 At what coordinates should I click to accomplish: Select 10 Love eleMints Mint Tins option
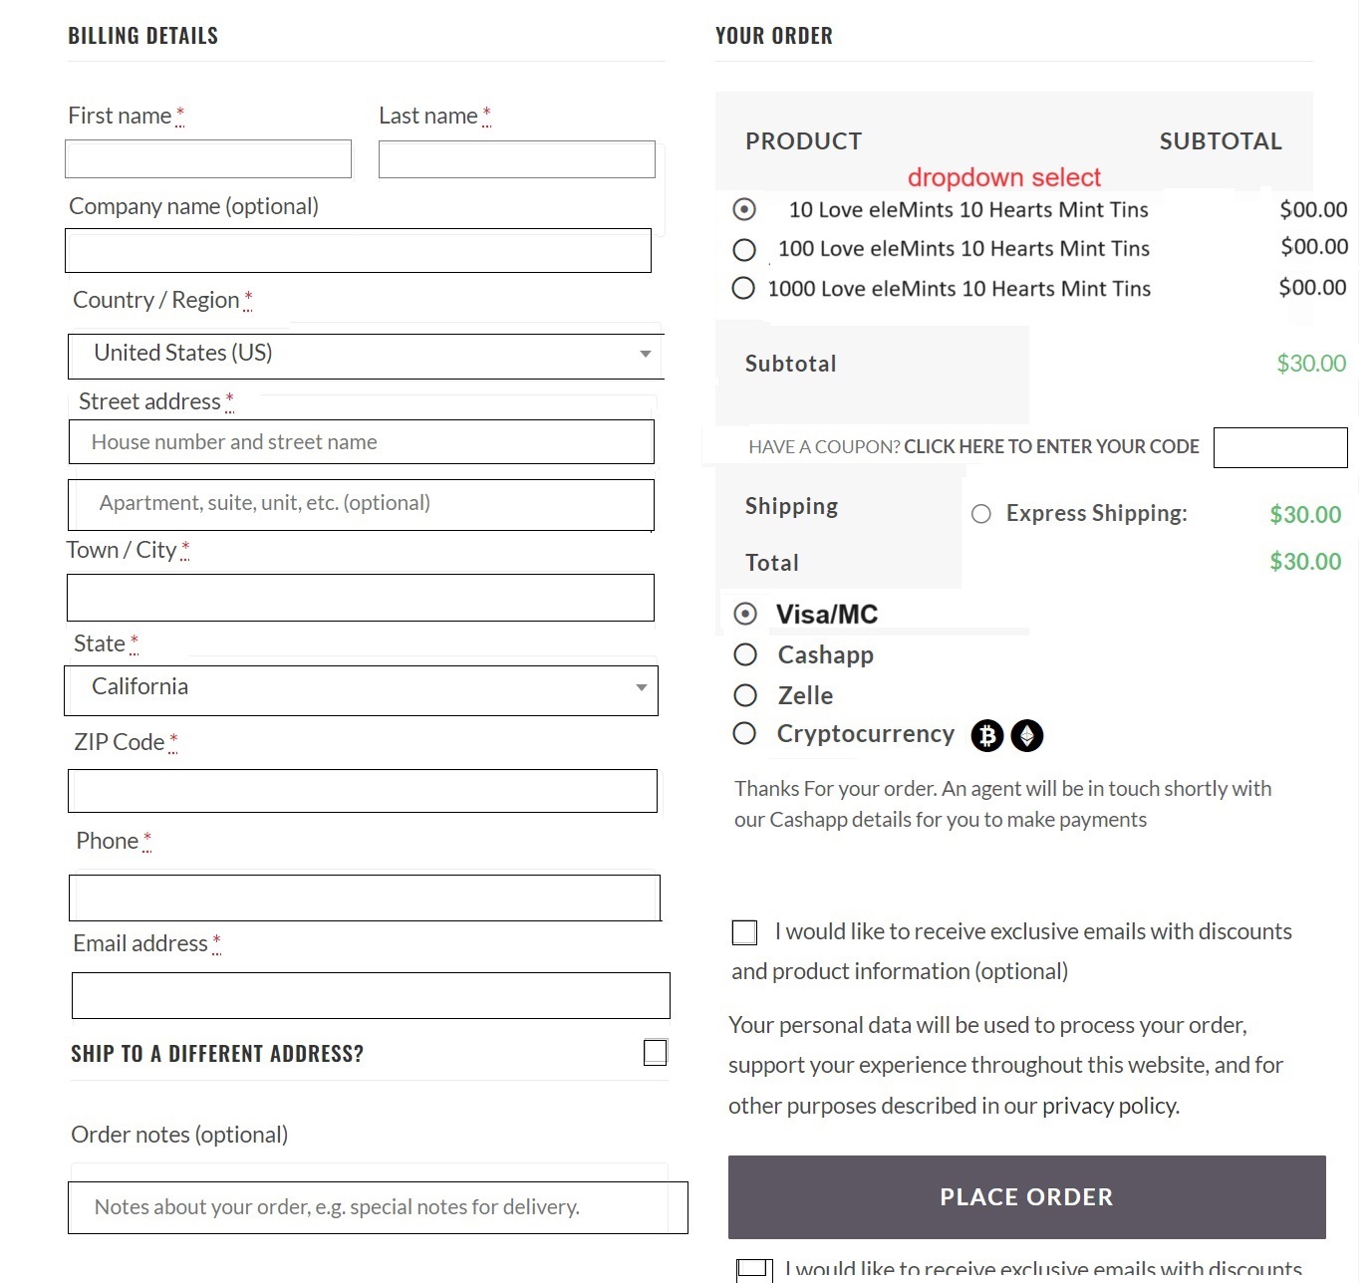pos(744,209)
